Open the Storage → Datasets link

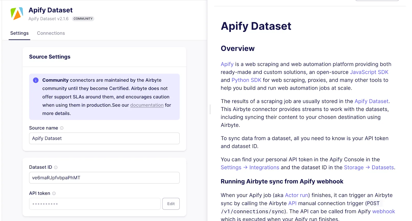coord(369,167)
